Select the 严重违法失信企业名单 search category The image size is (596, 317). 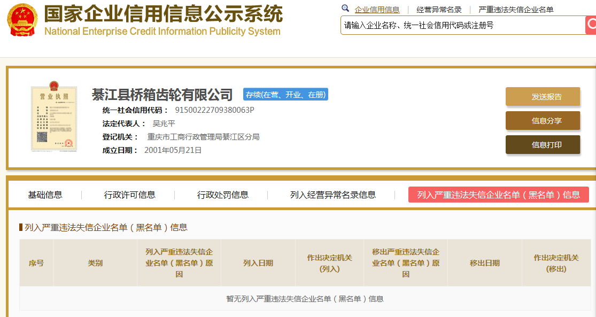click(516, 10)
